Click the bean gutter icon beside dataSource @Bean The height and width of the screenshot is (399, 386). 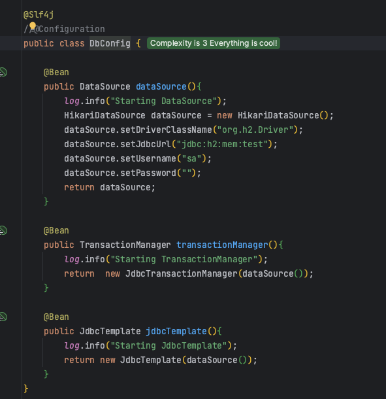click(x=3, y=72)
